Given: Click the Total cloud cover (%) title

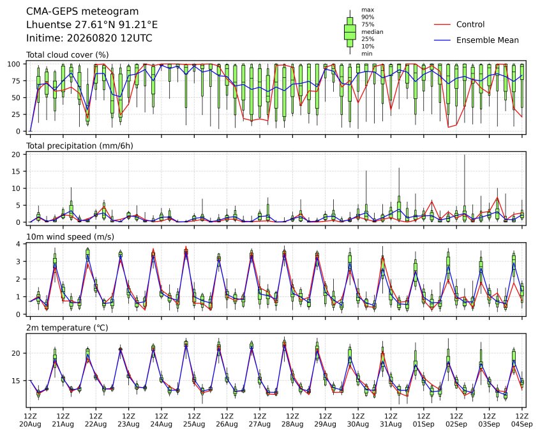Looking at the screenshot, I should click(x=68, y=55).
